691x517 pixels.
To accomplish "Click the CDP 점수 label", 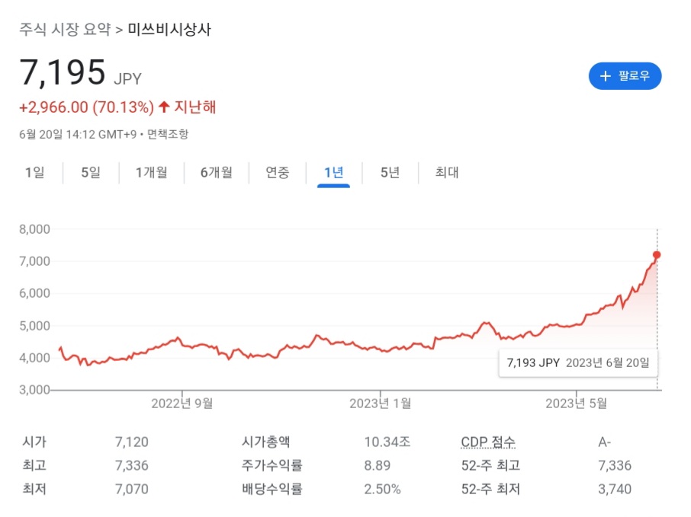I will coord(488,442).
